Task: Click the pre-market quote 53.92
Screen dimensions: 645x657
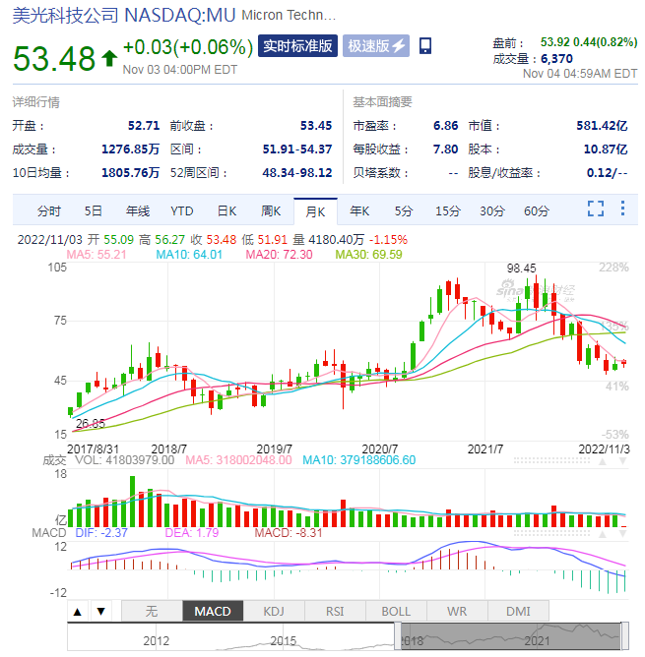Action: (555, 42)
